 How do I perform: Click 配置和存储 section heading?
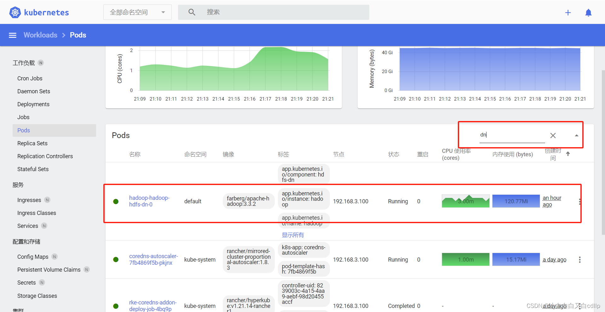tap(26, 242)
